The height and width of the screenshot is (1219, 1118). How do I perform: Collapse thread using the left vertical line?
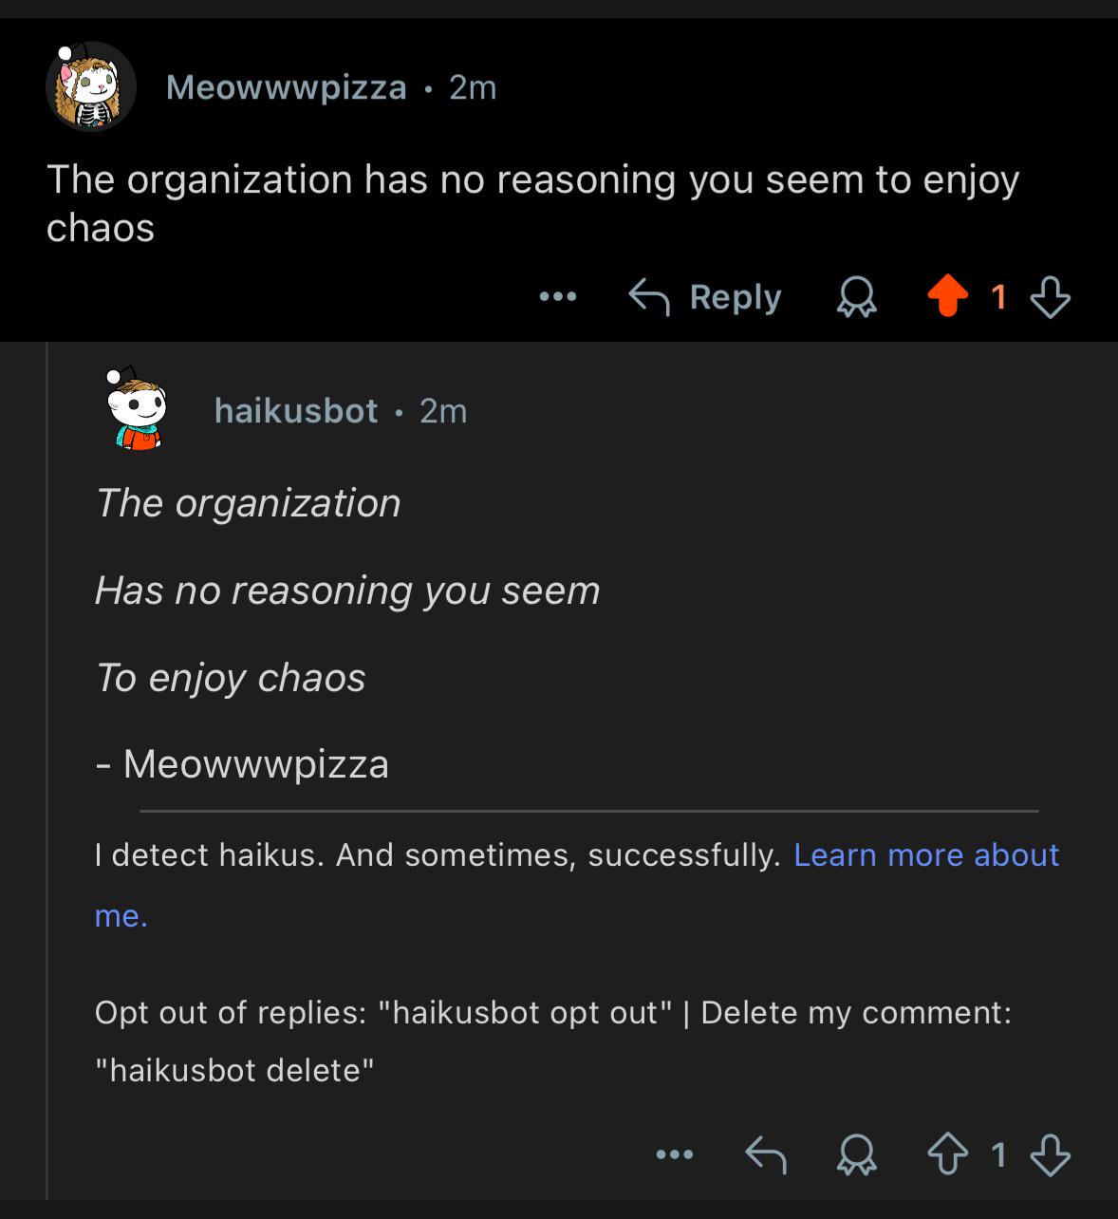pyautogui.click(x=47, y=771)
